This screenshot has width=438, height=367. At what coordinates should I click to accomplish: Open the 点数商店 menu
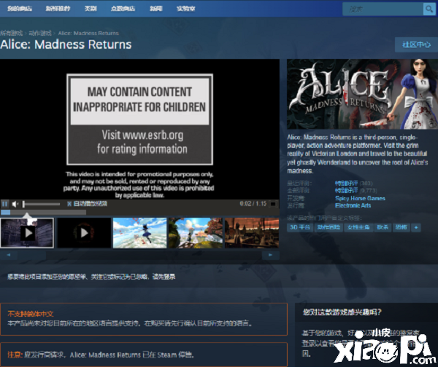click(x=123, y=9)
